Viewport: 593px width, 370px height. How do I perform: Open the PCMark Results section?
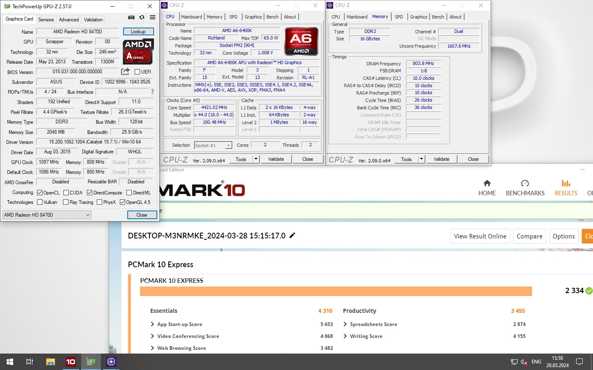point(566,188)
